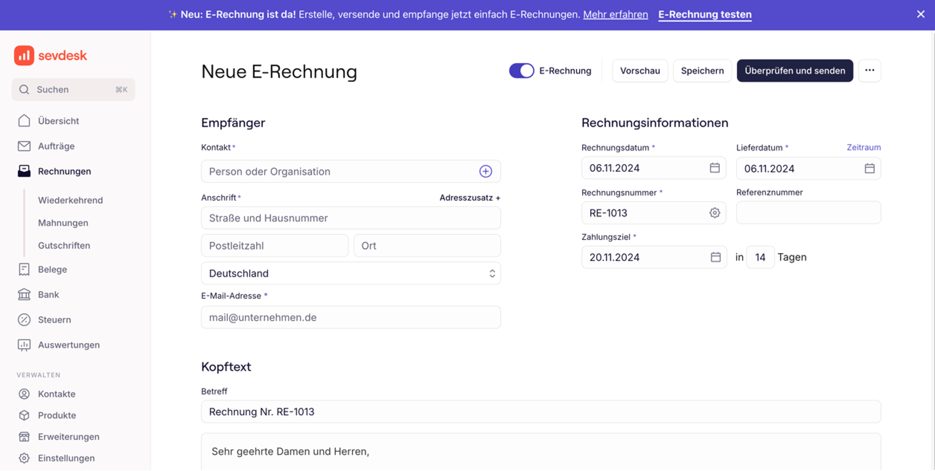Screen dimensions: 935x471
Task: Open the Zahlungsziel calendar icon
Action: (x=715, y=257)
